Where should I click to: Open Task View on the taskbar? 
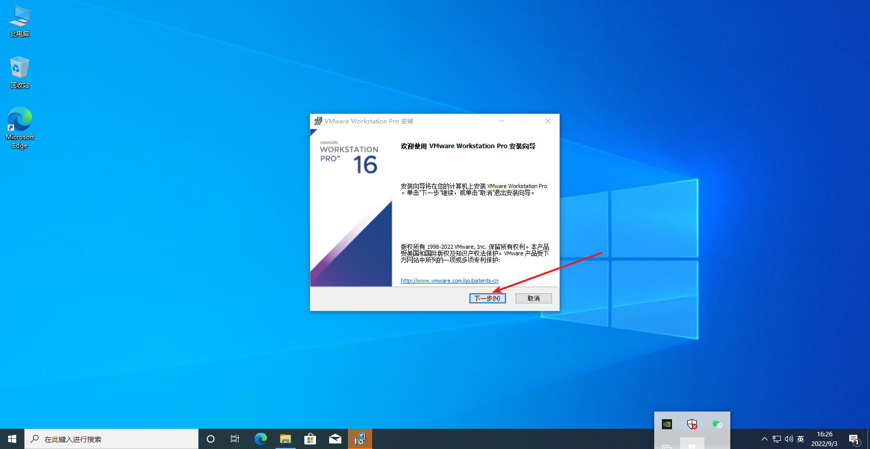coord(235,439)
